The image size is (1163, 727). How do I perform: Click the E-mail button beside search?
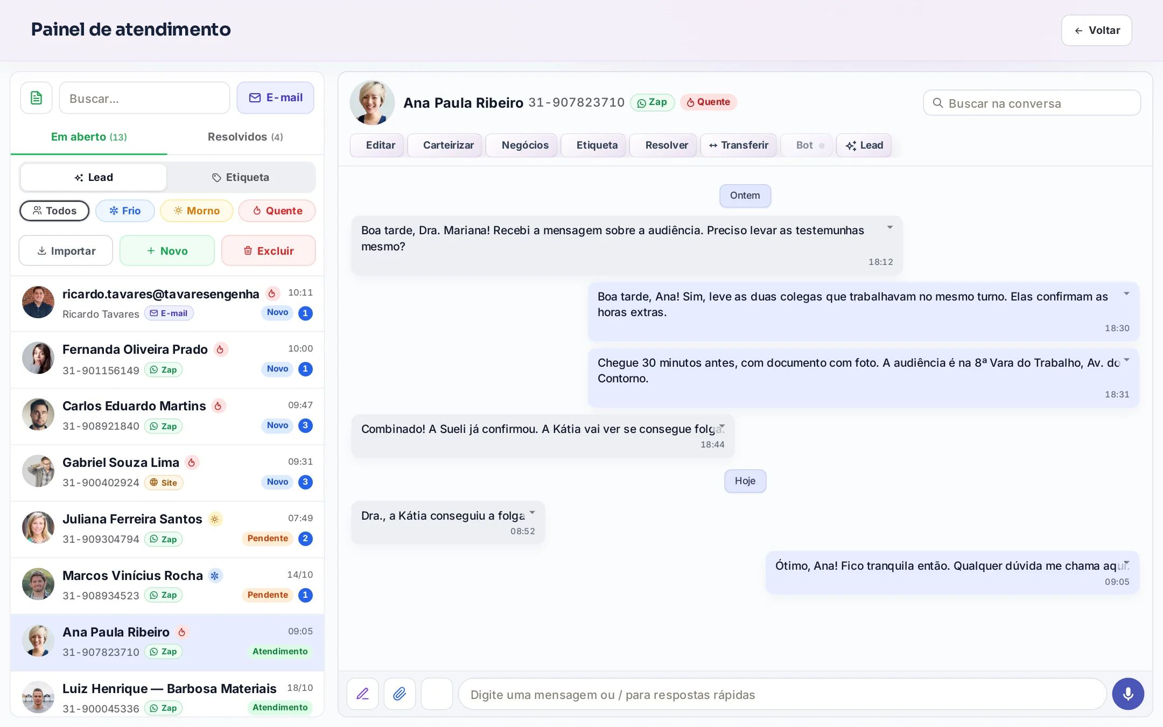point(276,98)
